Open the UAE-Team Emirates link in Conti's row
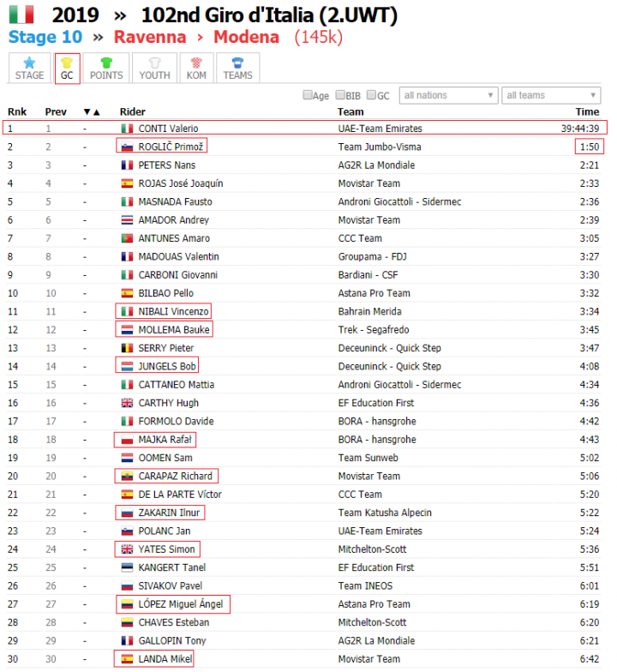The image size is (617, 672). [380, 129]
